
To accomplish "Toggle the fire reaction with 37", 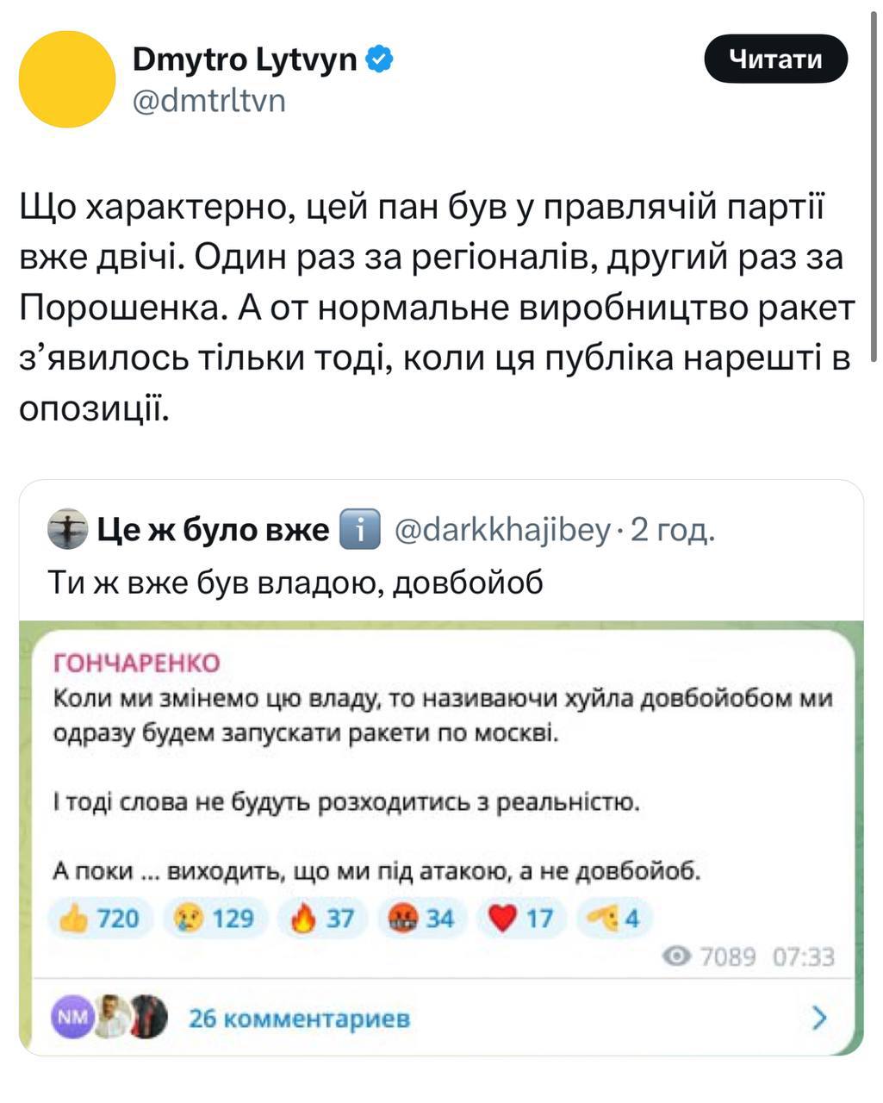I will (322, 919).
